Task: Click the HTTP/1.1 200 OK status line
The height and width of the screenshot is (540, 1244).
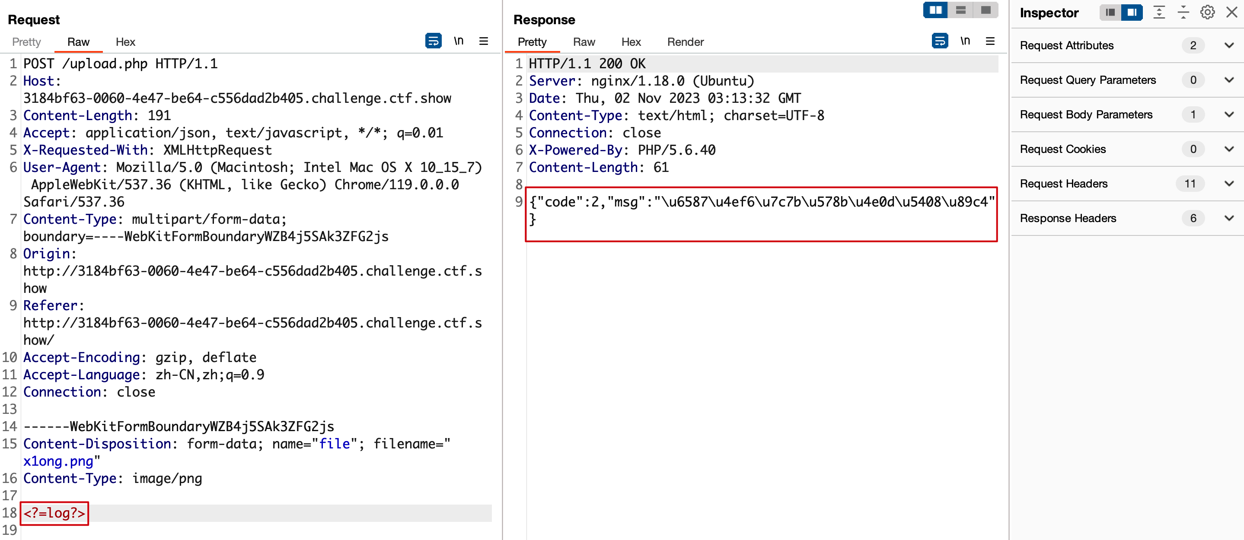Action: (587, 64)
